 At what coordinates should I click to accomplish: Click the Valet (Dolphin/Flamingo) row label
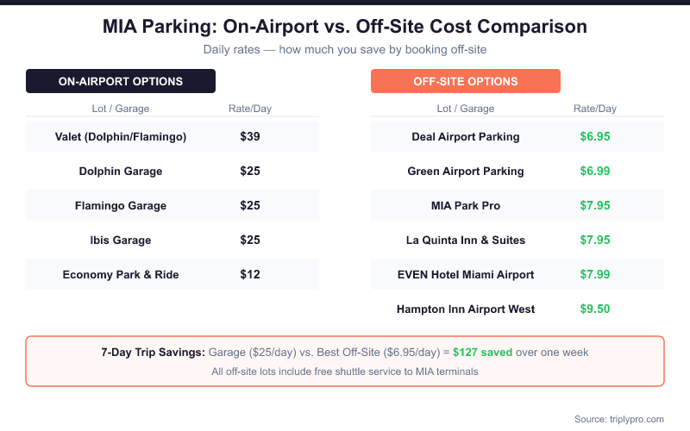[x=121, y=136]
